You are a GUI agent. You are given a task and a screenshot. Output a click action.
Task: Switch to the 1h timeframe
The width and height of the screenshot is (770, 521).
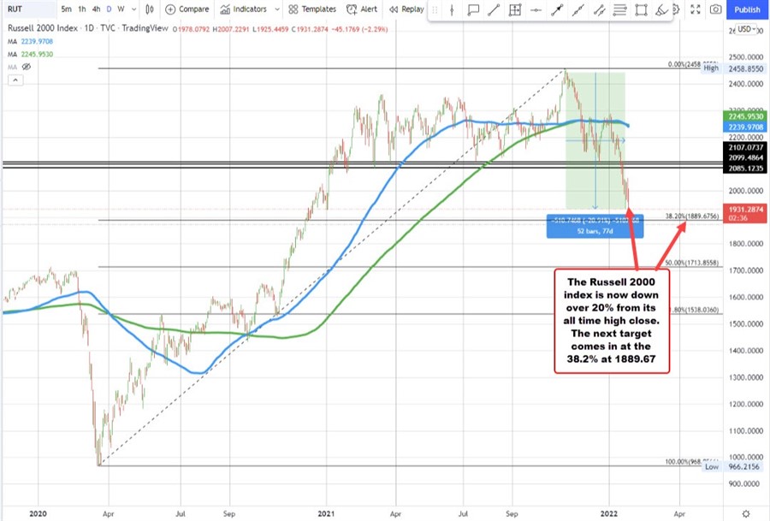point(81,9)
